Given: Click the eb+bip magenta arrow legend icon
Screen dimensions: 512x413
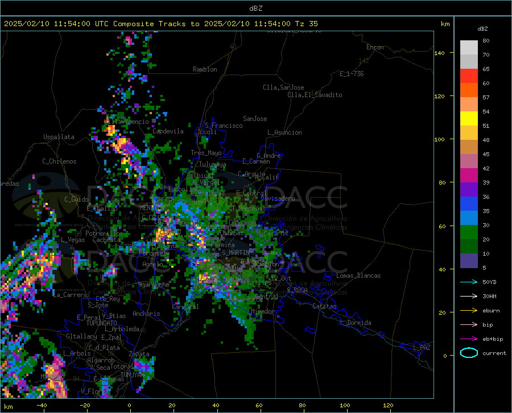Looking at the screenshot, I should [x=469, y=339].
